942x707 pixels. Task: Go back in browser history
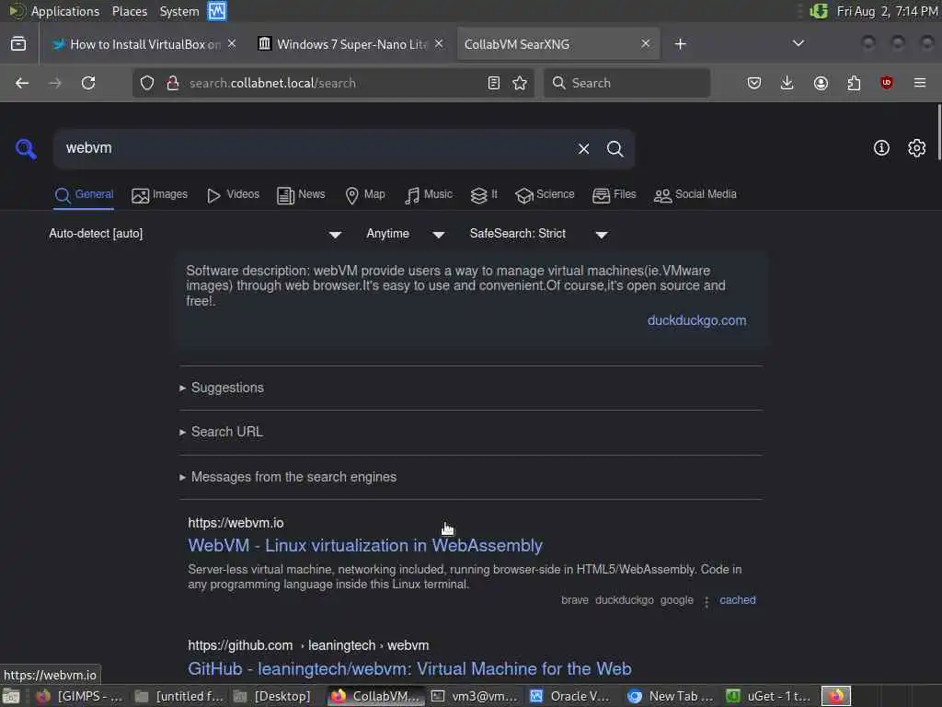pos(22,83)
